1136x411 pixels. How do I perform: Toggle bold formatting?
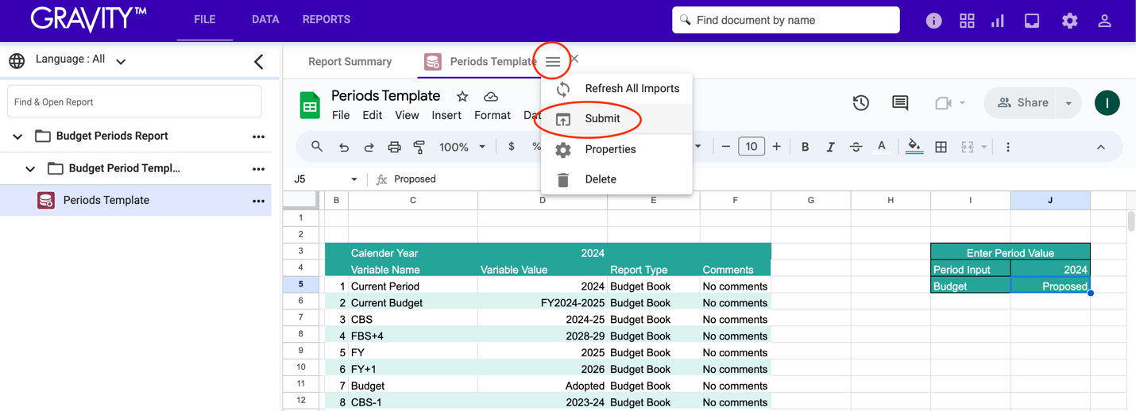pyautogui.click(x=805, y=147)
